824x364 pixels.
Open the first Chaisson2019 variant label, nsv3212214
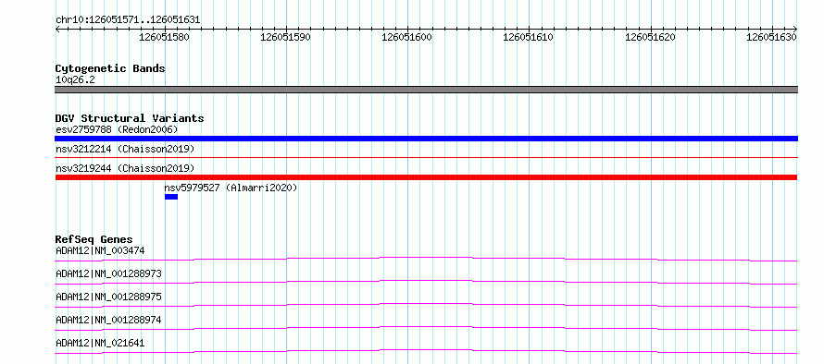click(125, 150)
